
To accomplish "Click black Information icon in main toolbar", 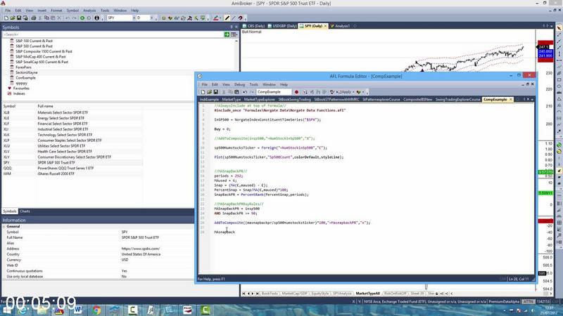I will pyautogui.click(x=97, y=18).
